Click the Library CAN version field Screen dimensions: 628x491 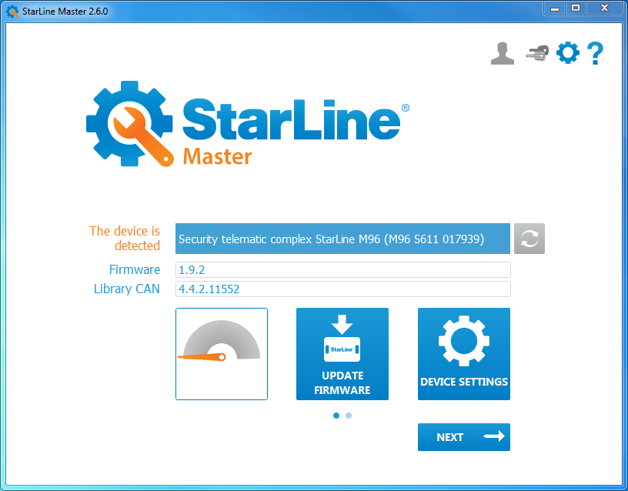point(342,289)
